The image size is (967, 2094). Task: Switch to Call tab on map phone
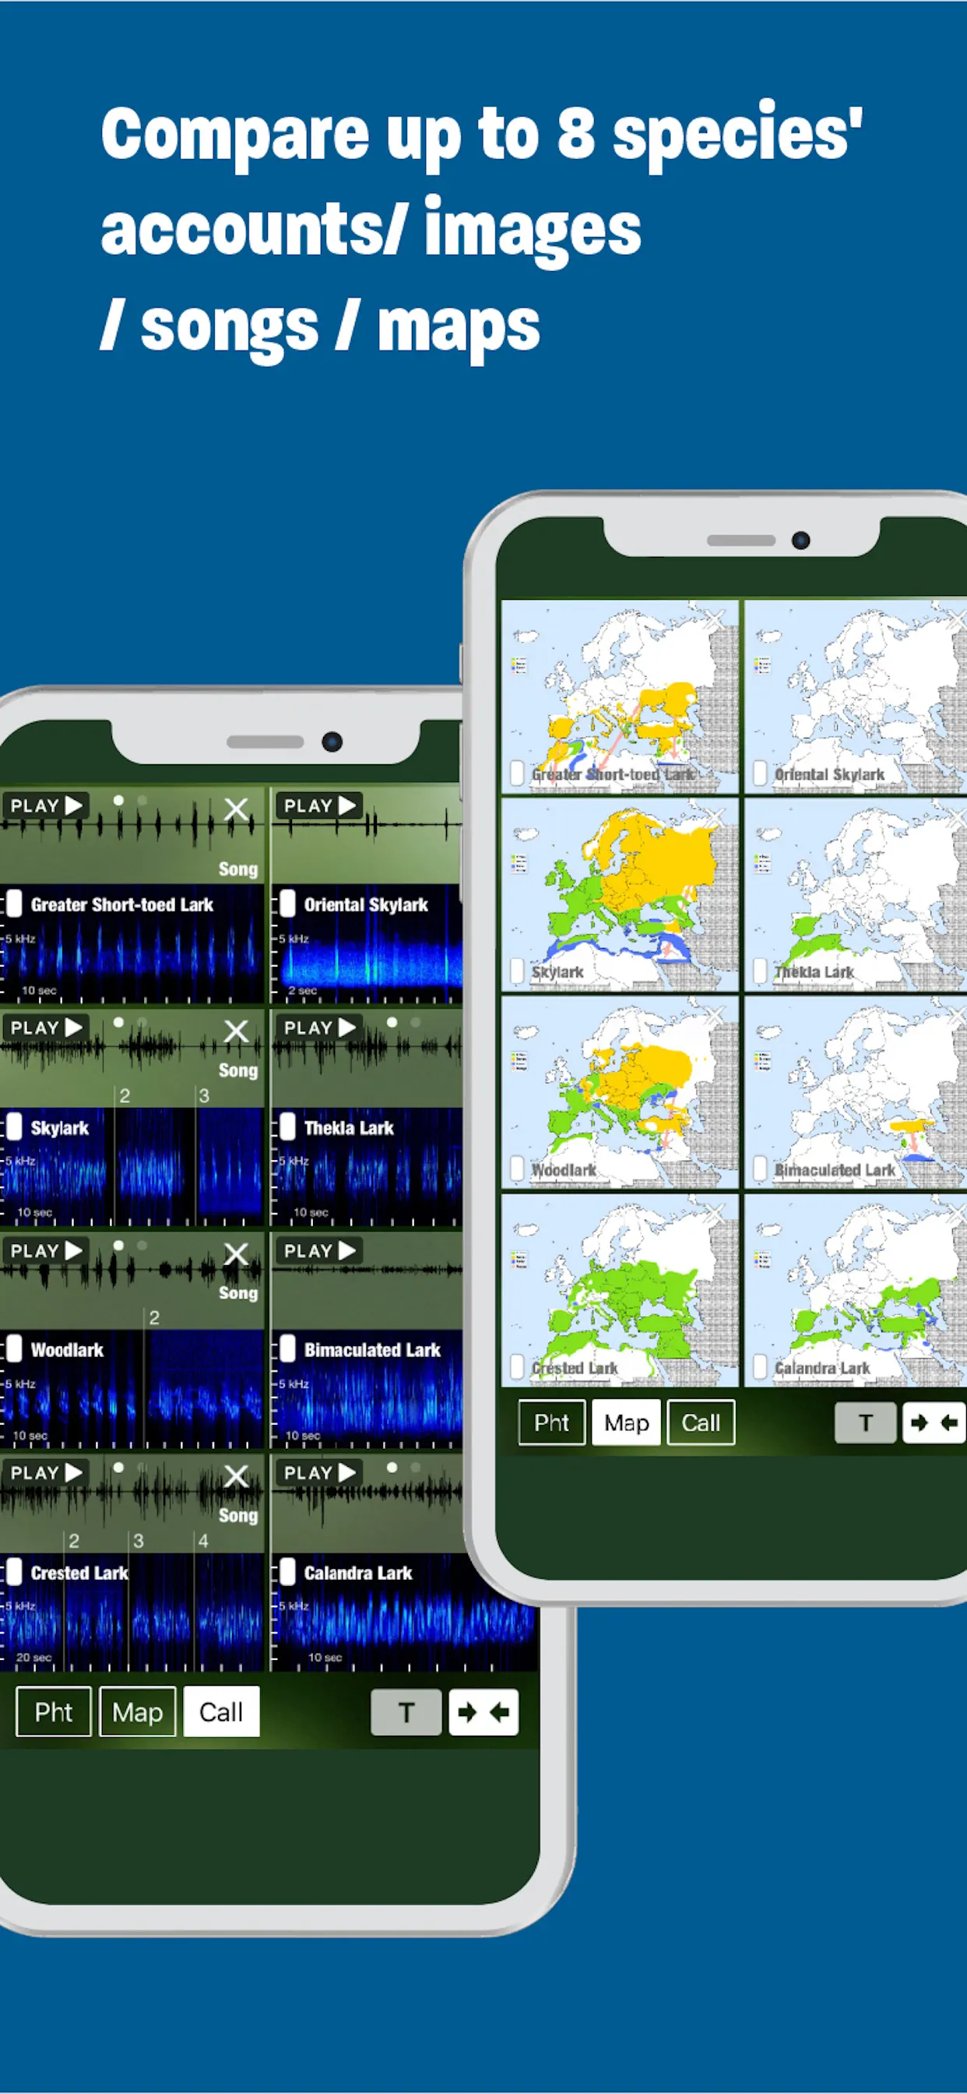tap(701, 1422)
